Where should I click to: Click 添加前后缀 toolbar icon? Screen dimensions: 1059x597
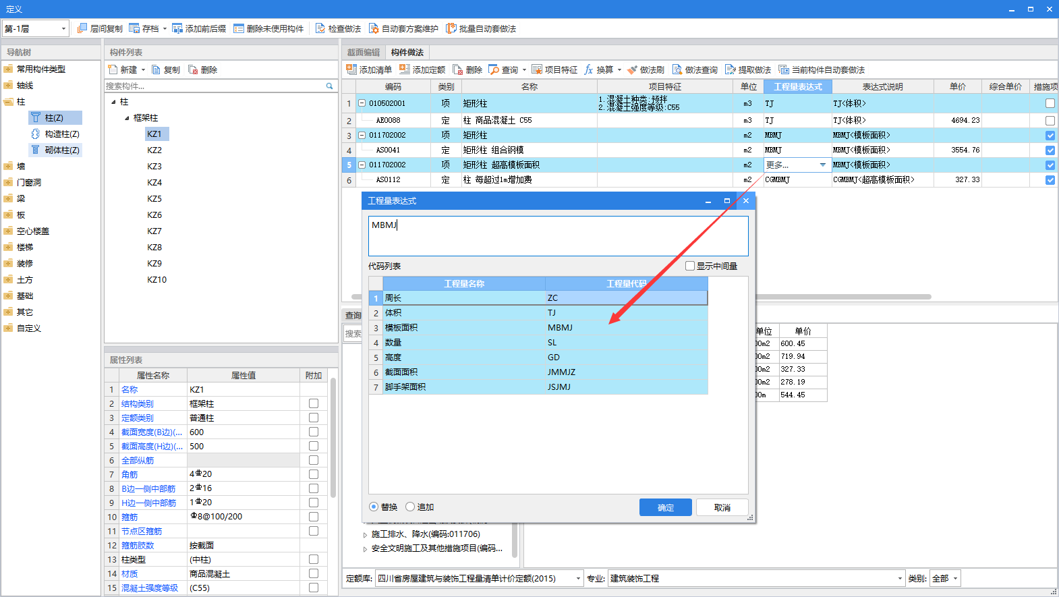click(x=177, y=28)
